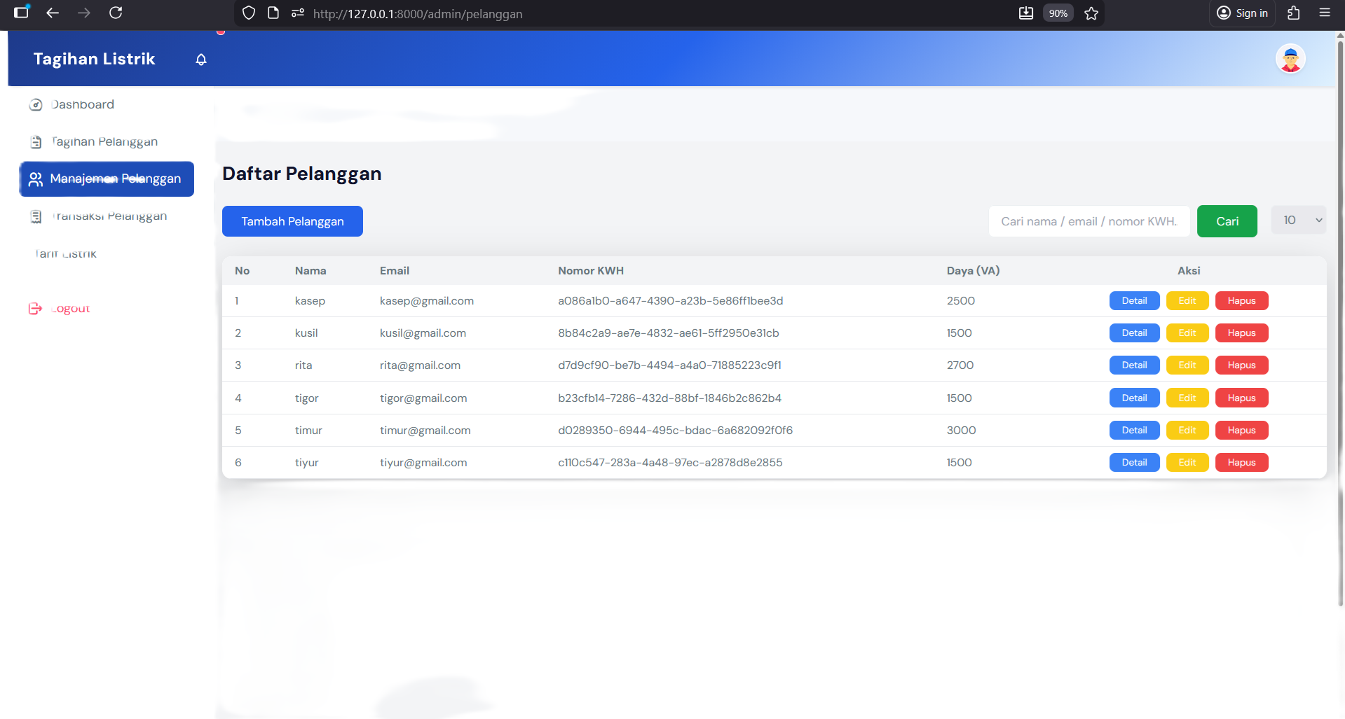Click the site permissions icon in URL bar
Viewport: 1345px width, 719px height.
(x=298, y=13)
